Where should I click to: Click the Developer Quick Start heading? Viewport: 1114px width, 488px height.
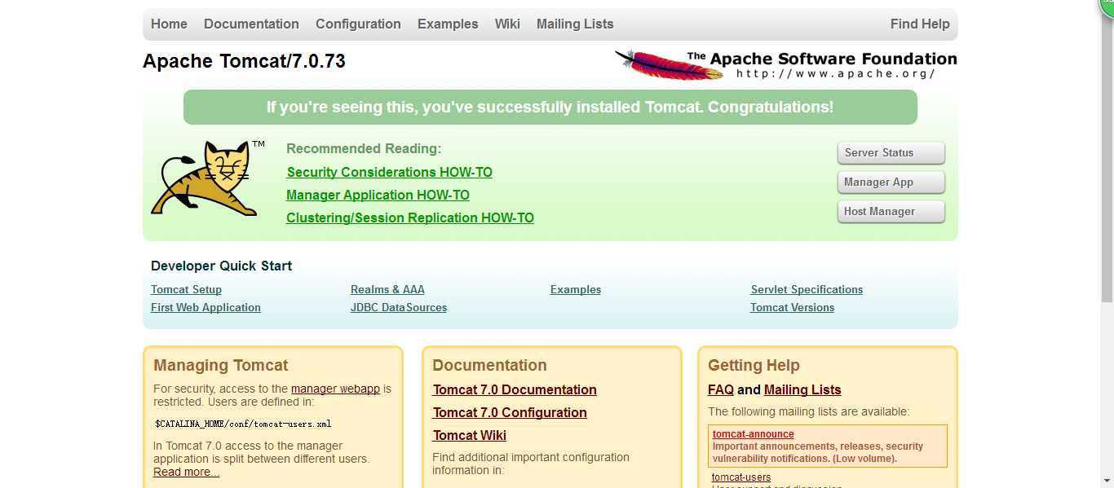221,266
